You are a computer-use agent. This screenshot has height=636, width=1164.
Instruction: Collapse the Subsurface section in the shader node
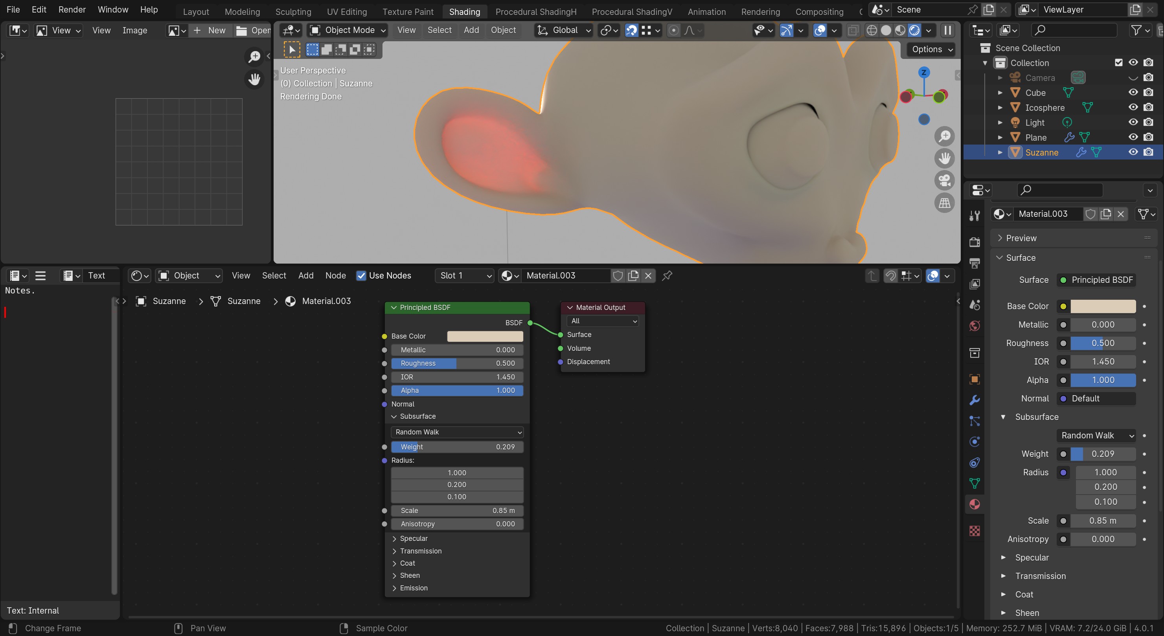[394, 416]
